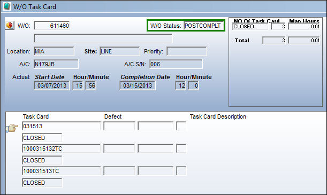327x195 pixels.
Task: Click the empty Priority field
Action: pos(187,51)
